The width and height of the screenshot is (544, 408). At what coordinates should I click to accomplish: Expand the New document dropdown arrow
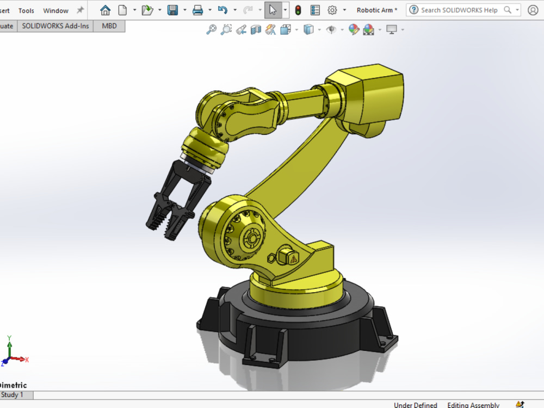[x=134, y=10]
